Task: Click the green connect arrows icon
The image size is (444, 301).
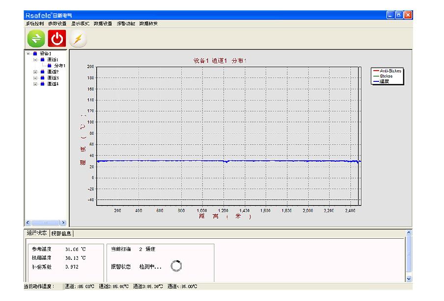Action: (36, 39)
